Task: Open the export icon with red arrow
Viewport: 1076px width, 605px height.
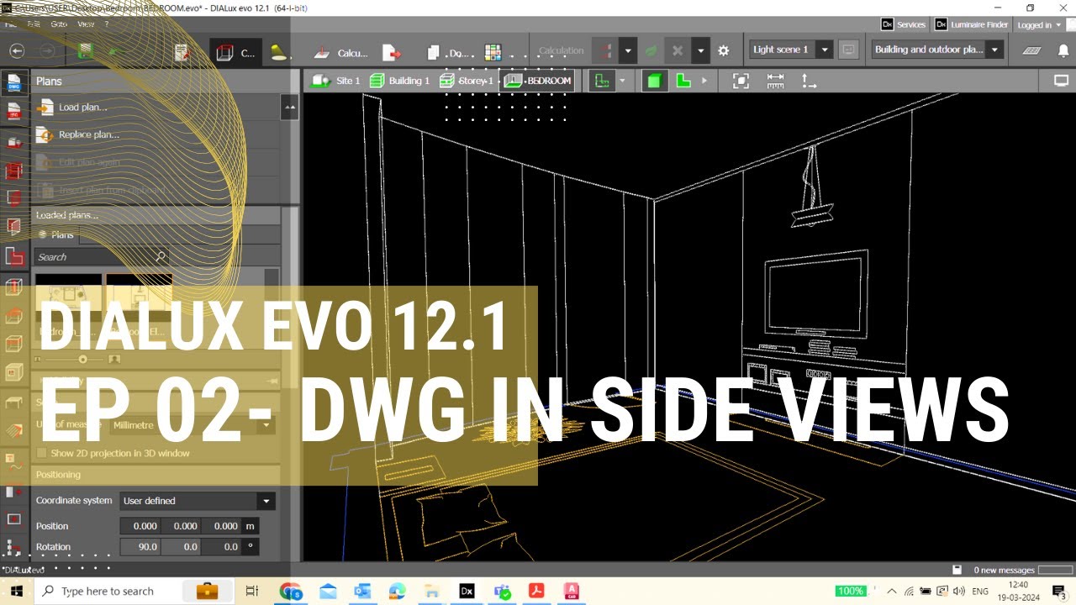Action: tap(392, 53)
